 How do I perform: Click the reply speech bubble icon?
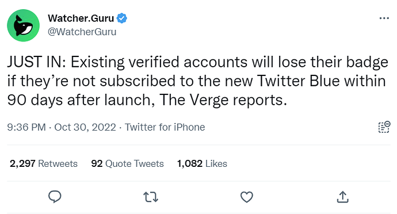coord(55,197)
